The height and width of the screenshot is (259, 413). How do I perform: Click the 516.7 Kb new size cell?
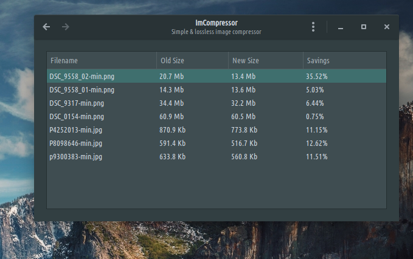[245, 143]
